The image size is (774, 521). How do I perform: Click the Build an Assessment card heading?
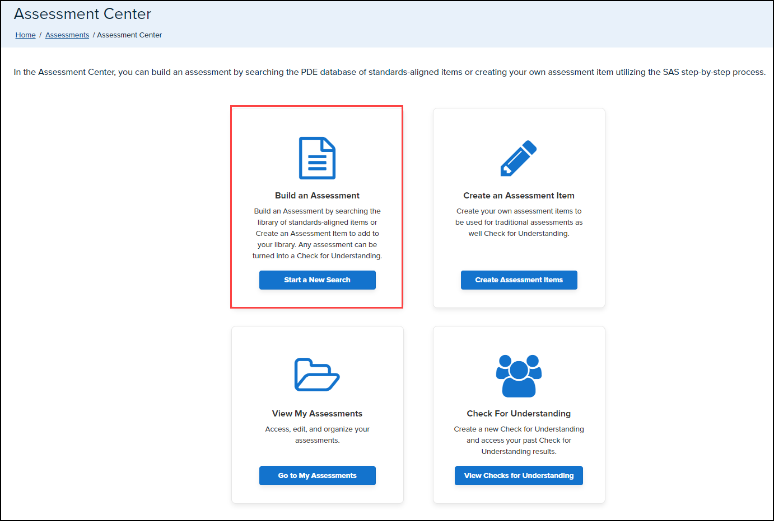[317, 196]
